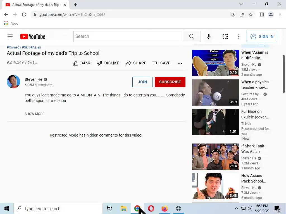Open Steven He channel avatar

(x=13, y=82)
